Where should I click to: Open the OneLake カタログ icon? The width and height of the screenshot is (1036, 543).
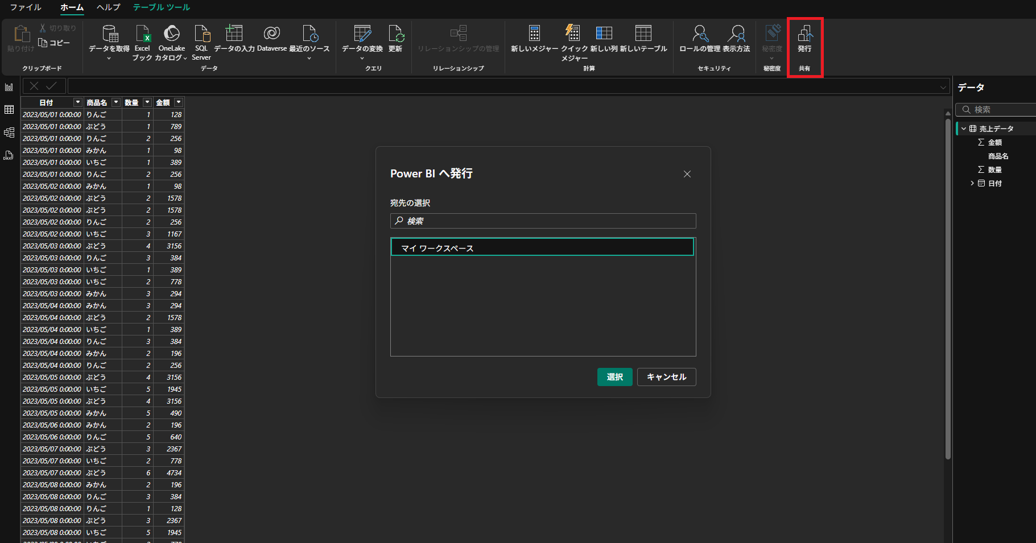171,42
